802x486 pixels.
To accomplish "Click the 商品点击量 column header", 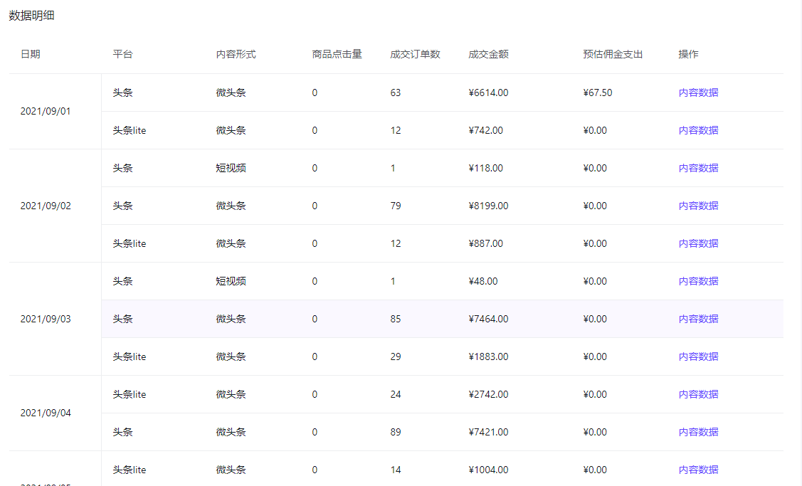I will [337, 54].
